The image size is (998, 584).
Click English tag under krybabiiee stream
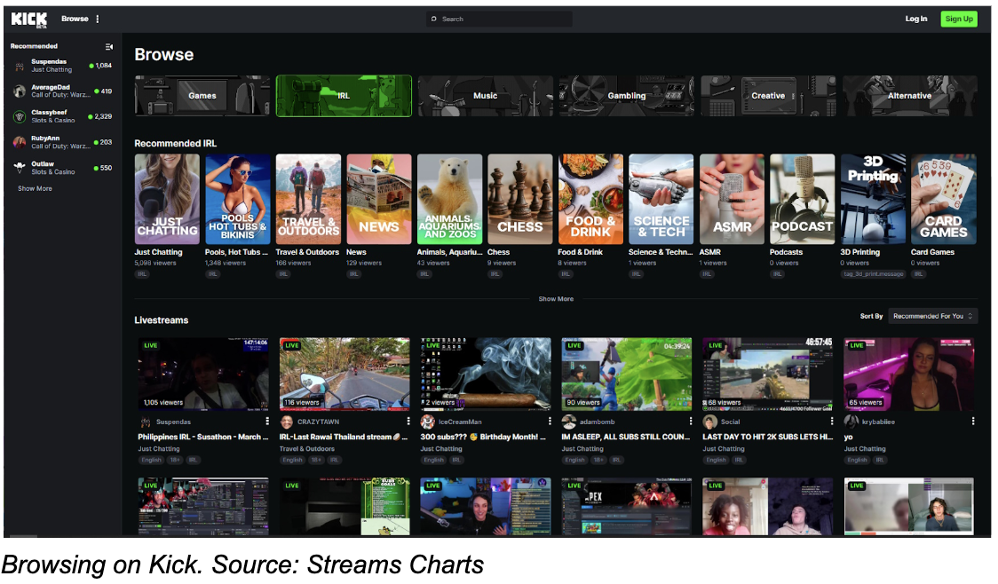tap(857, 460)
